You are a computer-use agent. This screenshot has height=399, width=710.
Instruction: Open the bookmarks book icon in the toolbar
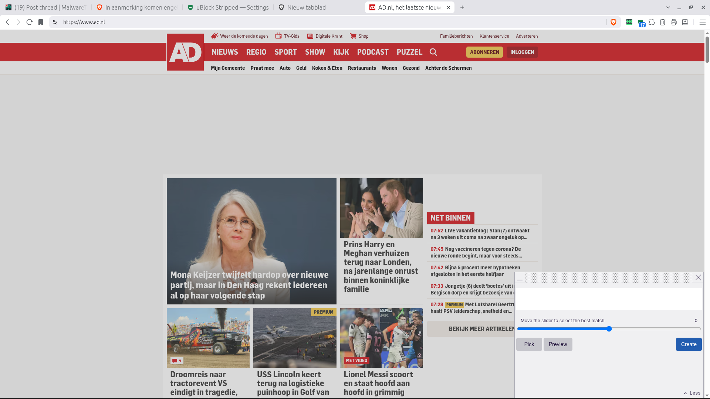pyautogui.click(x=685, y=22)
